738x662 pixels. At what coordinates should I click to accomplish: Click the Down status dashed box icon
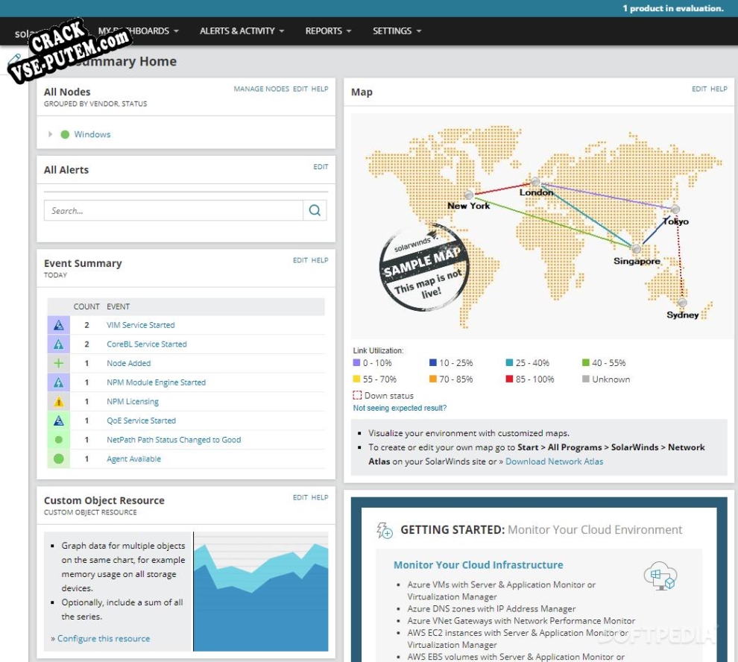click(357, 395)
